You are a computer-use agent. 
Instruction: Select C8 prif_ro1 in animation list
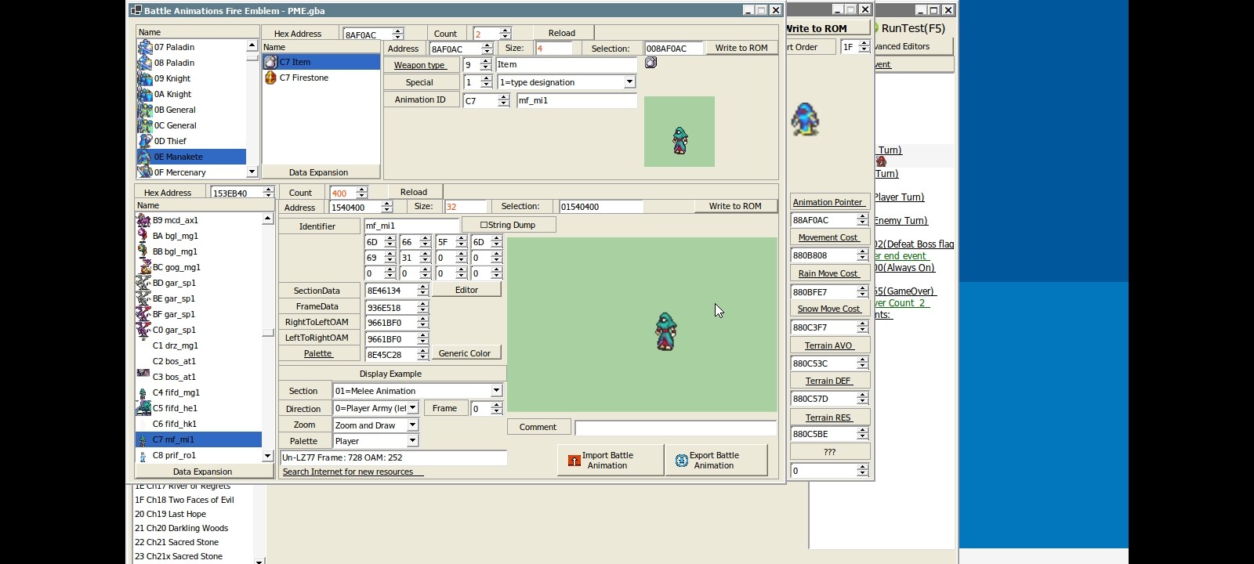click(174, 455)
